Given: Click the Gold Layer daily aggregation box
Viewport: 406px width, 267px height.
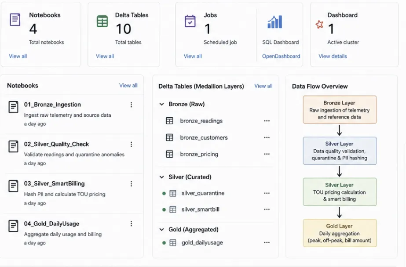Looking at the screenshot, I should point(340,233).
